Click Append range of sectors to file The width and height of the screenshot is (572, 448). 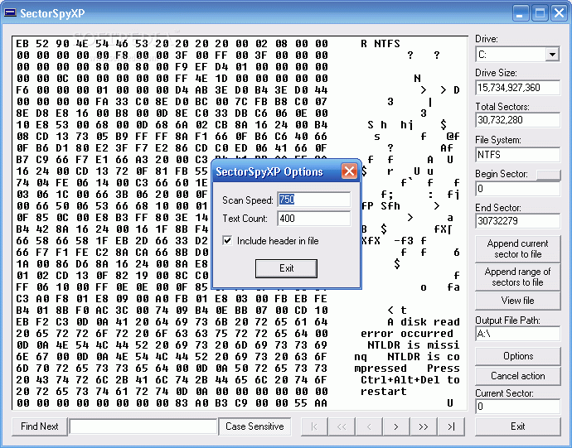tap(517, 277)
